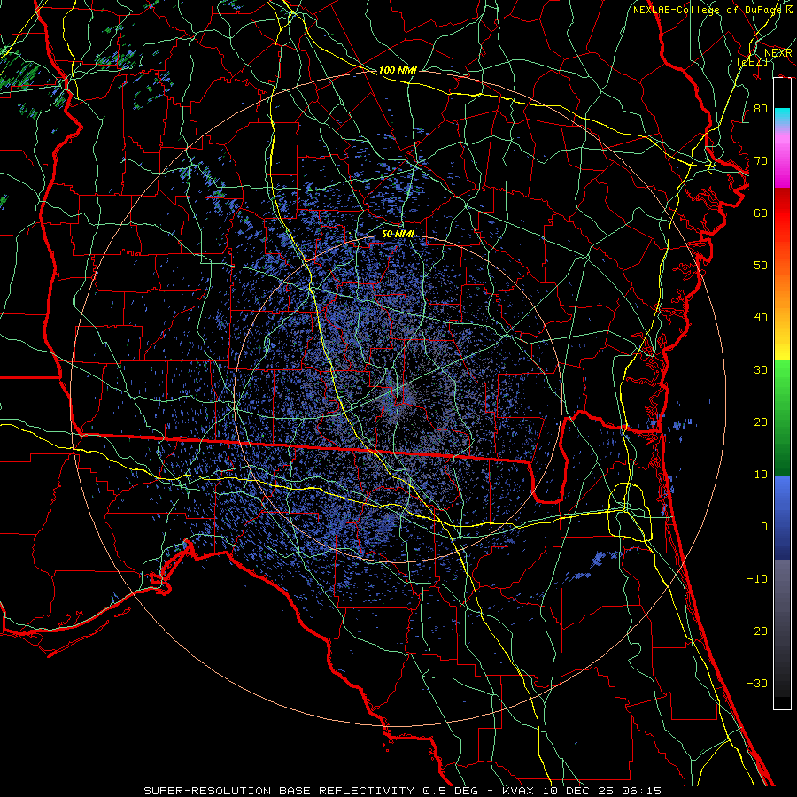Click the 40 value on color scale

pyautogui.click(x=761, y=318)
